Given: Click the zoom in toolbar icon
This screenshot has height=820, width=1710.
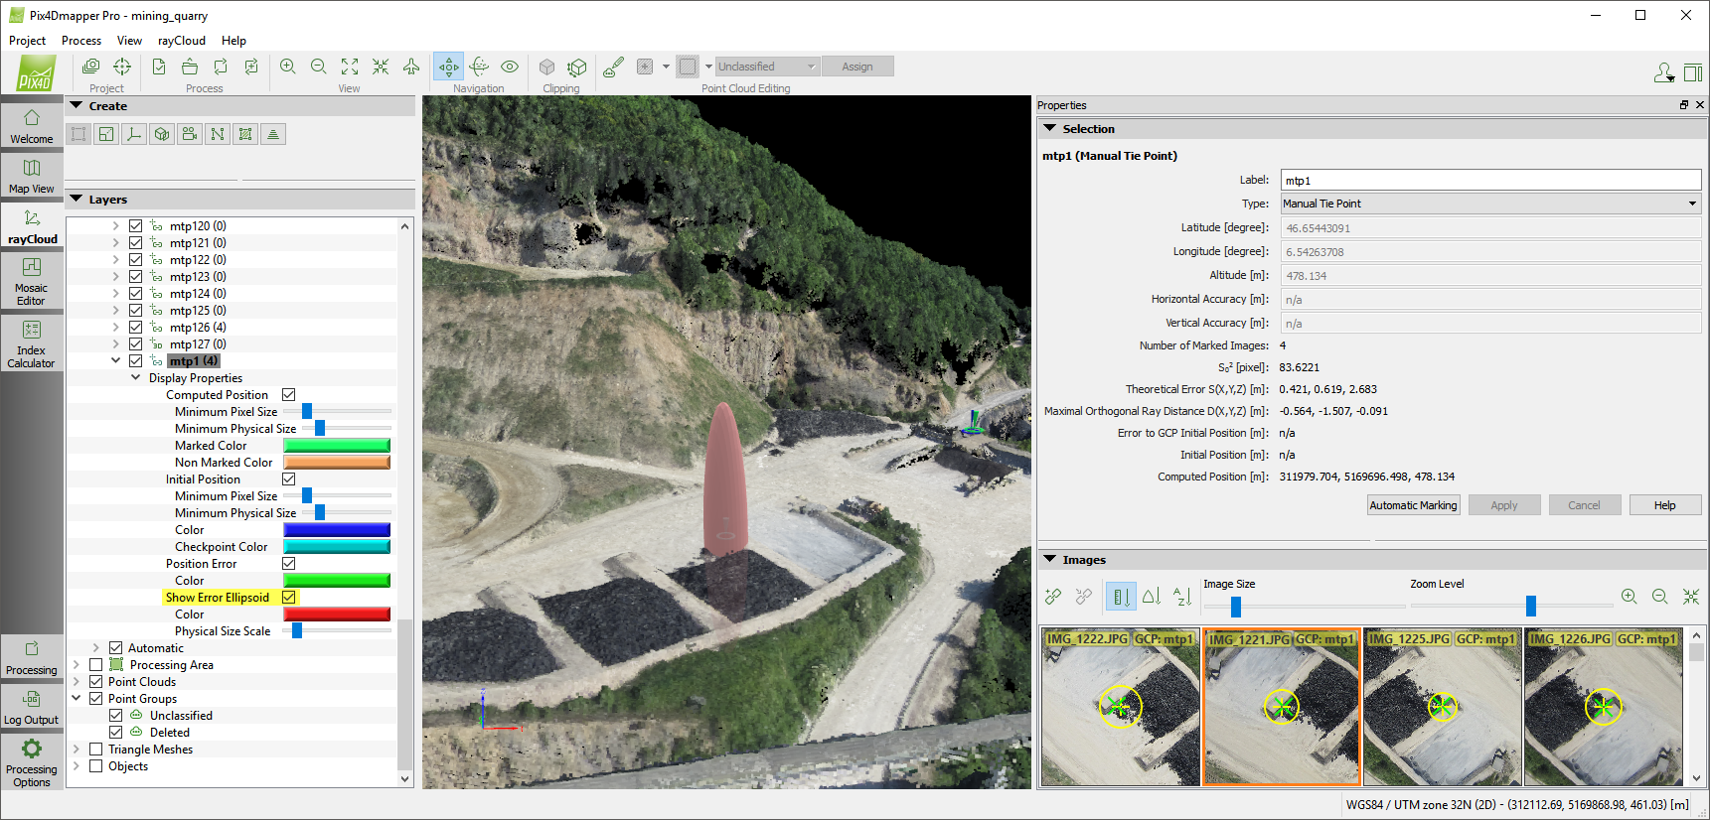Looking at the screenshot, I should pos(288,67).
